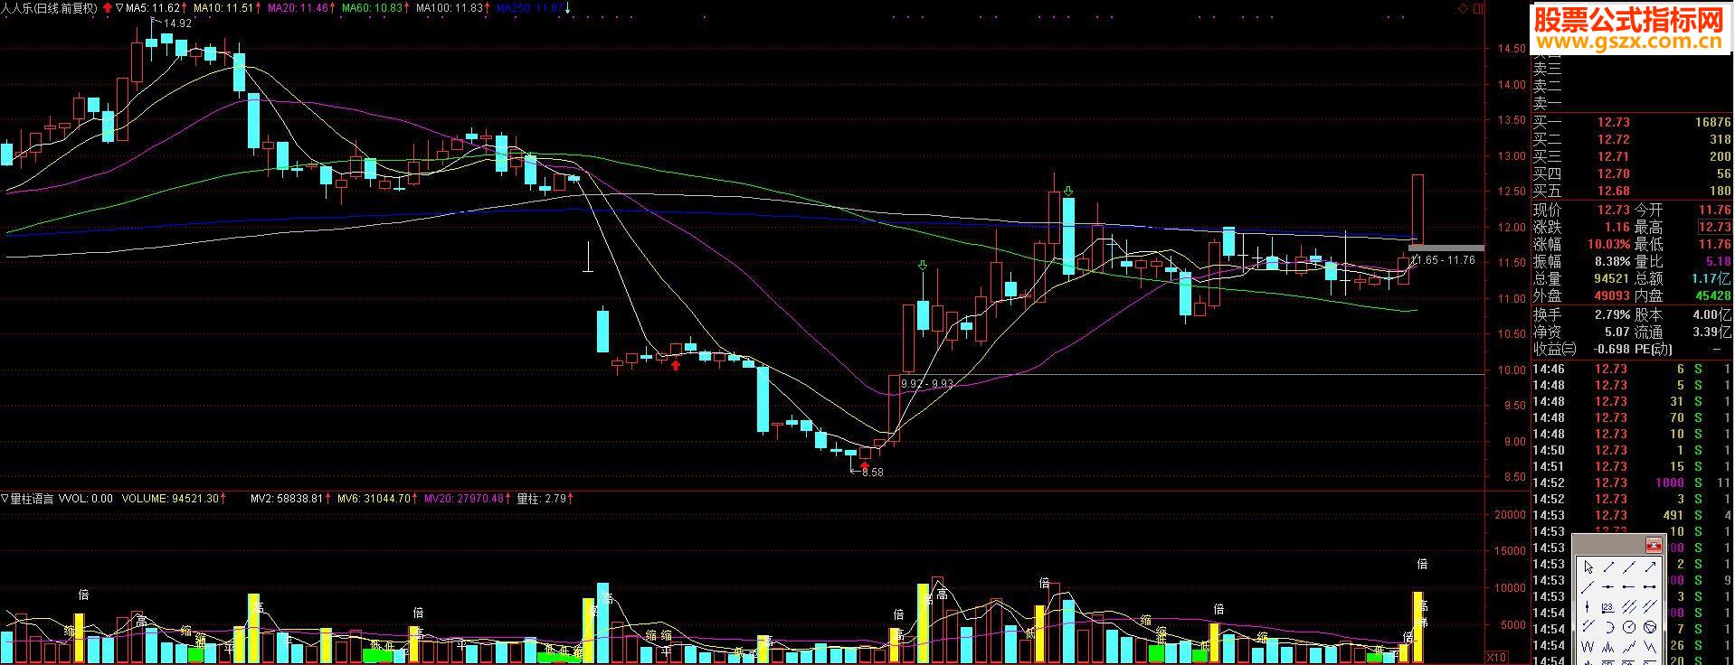Image resolution: width=1735 pixels, height=665 pixels.
Task: Open the MA indicator dropdown triangle
Action: click(x=120, y=8)
